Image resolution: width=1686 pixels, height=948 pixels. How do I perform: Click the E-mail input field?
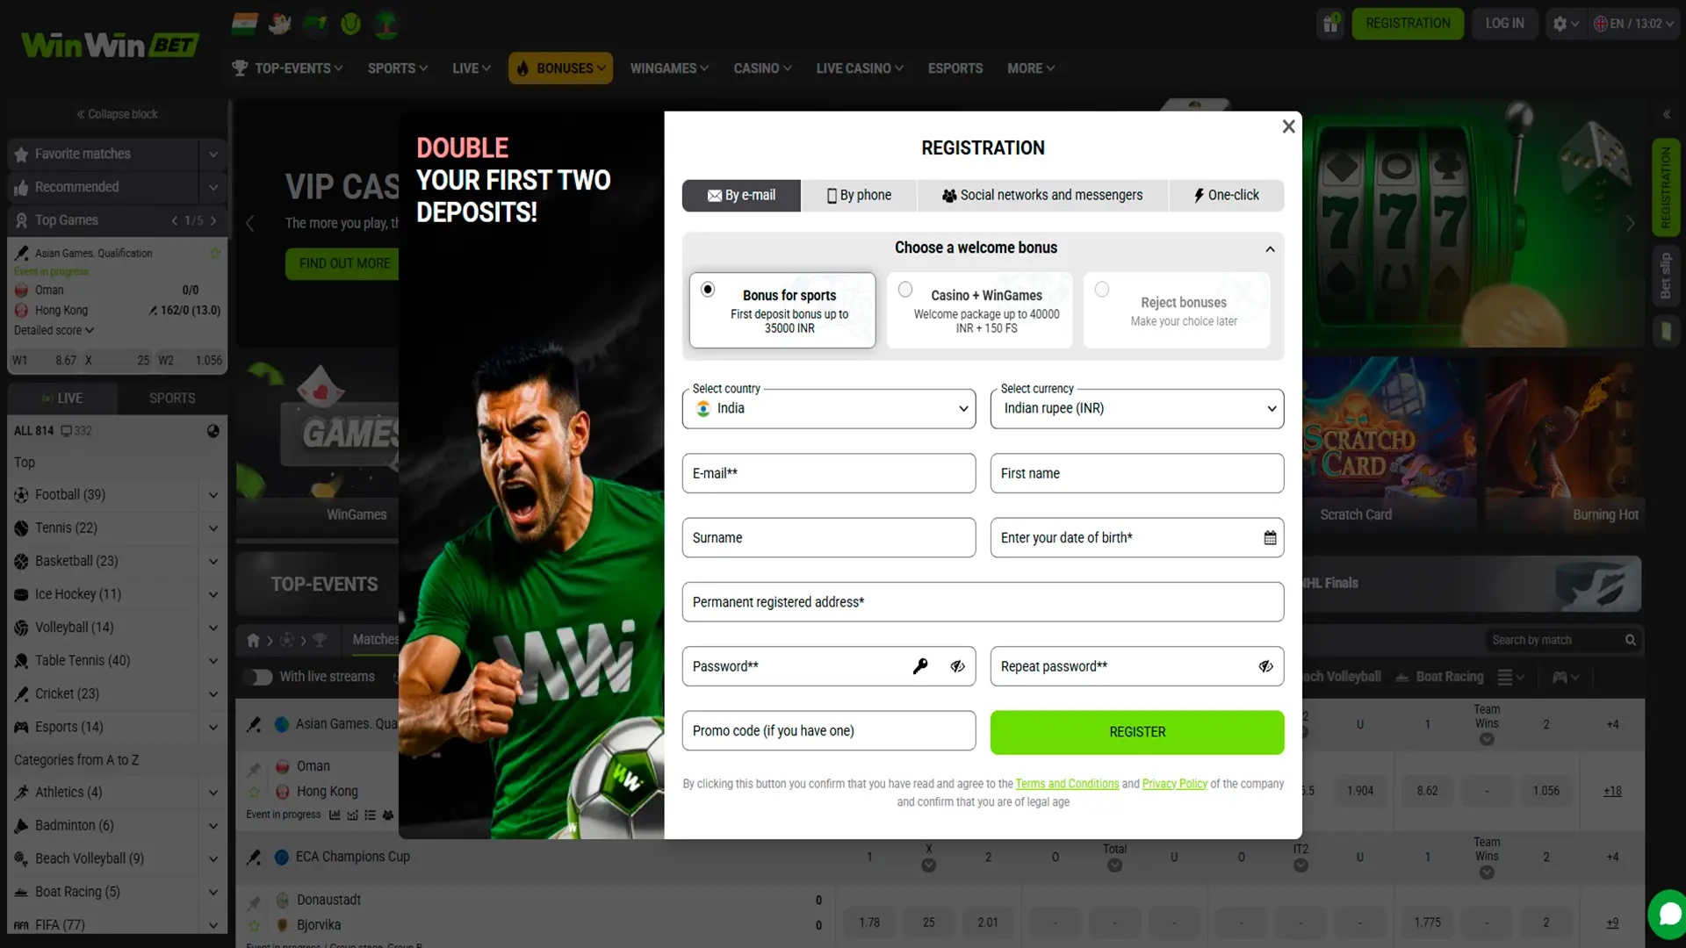point(828,473)
